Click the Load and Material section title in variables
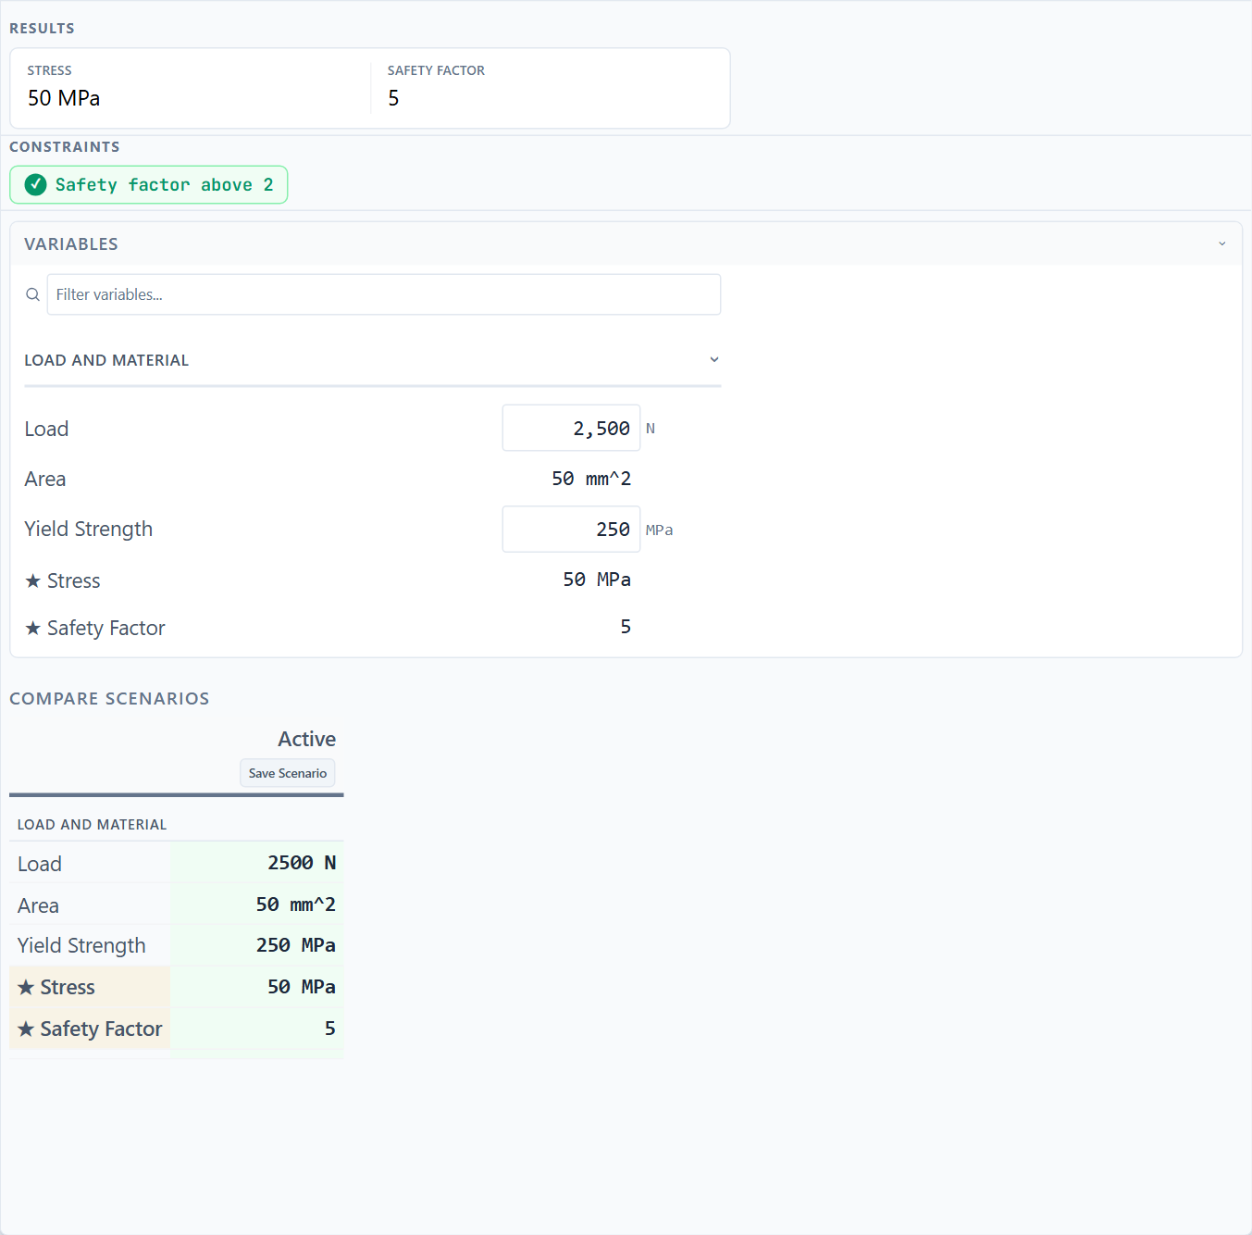 106,360
